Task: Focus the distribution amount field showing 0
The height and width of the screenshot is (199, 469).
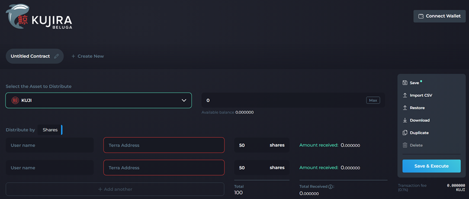Action: pos(293,100)
